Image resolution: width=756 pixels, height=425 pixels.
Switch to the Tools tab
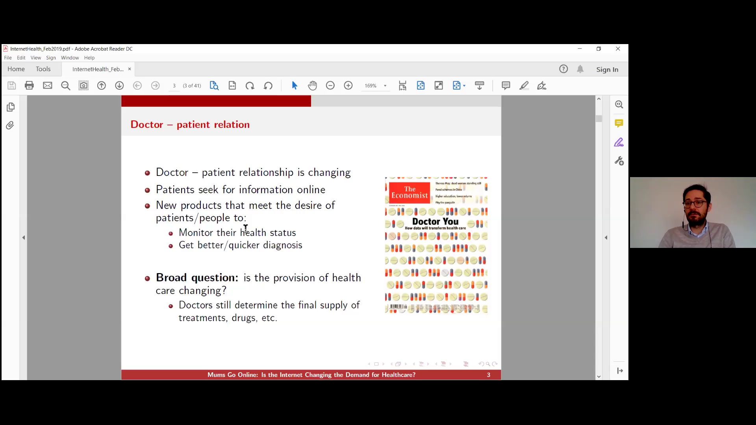click(x=43, y=69)
